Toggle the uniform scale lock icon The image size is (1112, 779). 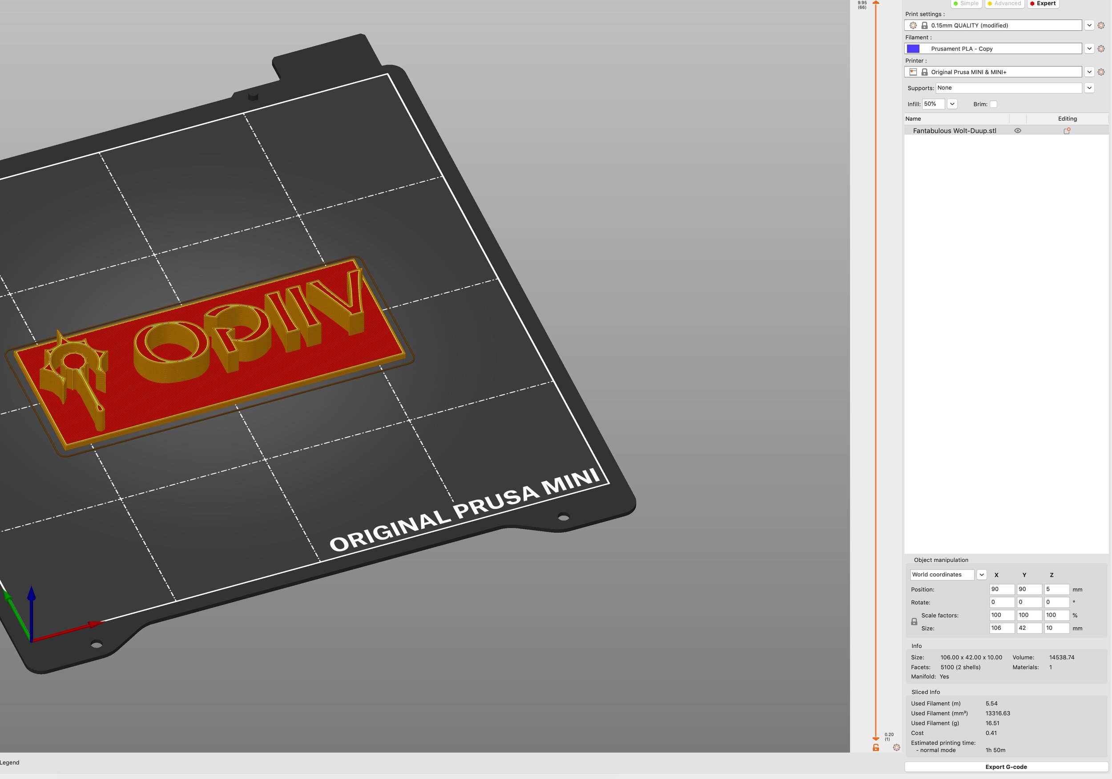[x=914, y=621]
